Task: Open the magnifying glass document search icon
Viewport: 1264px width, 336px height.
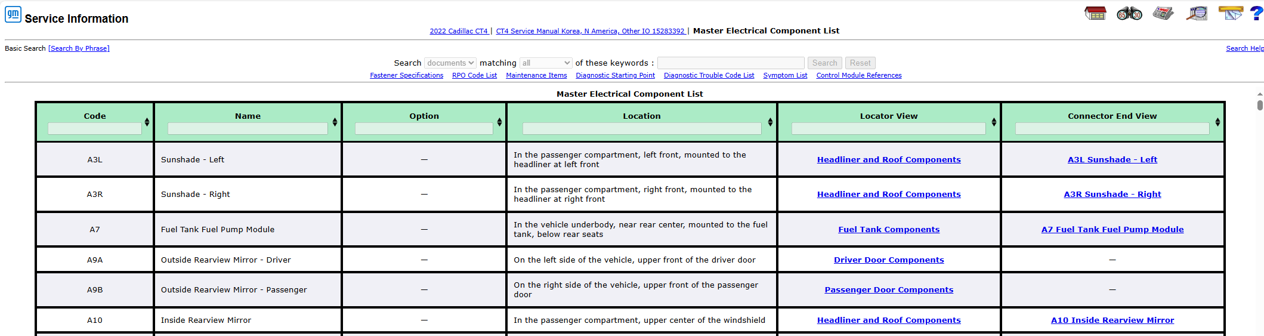Action: [1197, 13]
